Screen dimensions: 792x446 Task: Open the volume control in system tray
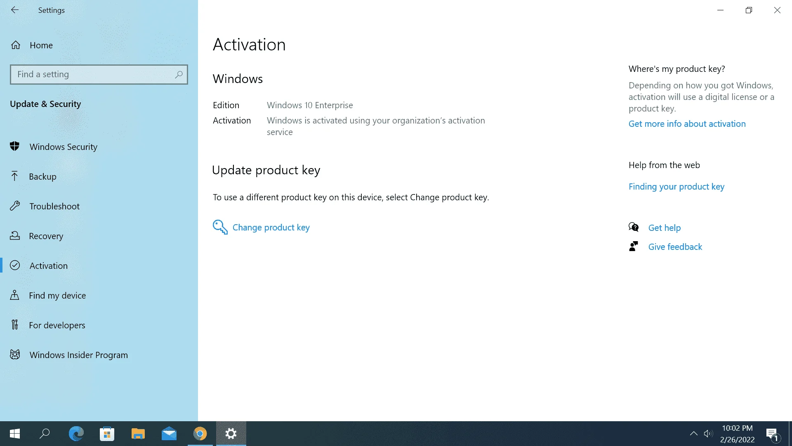(708, 434)
